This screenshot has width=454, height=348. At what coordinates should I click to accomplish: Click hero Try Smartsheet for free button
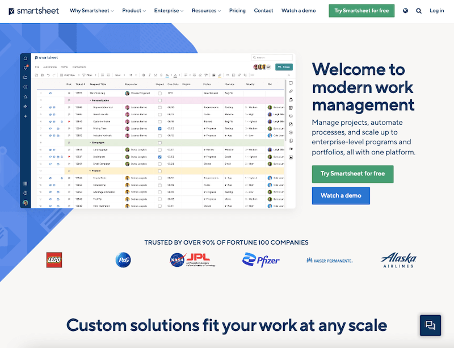(352, 174)
